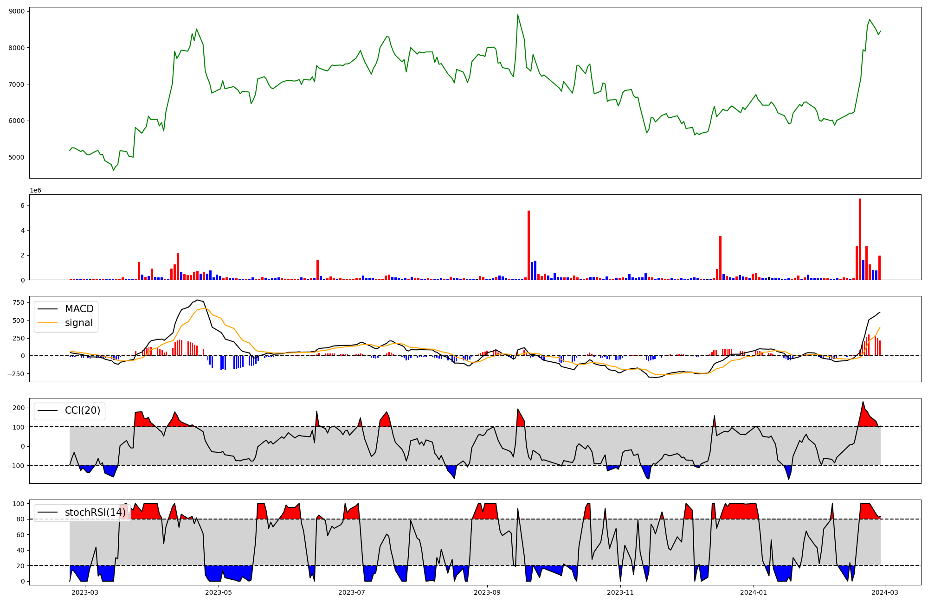928x603 pixels.
Task: Click the MACD legend label
Action: point(79,309)
